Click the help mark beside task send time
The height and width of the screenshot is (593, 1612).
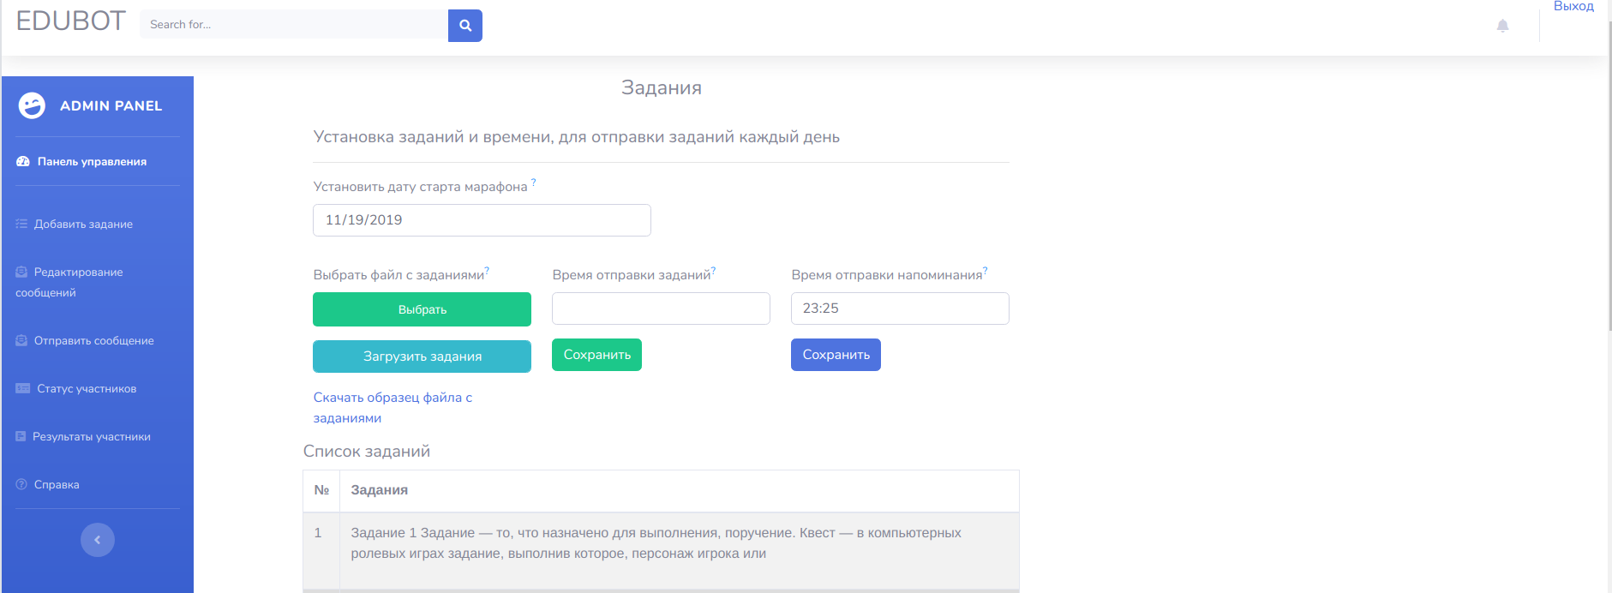713,271
